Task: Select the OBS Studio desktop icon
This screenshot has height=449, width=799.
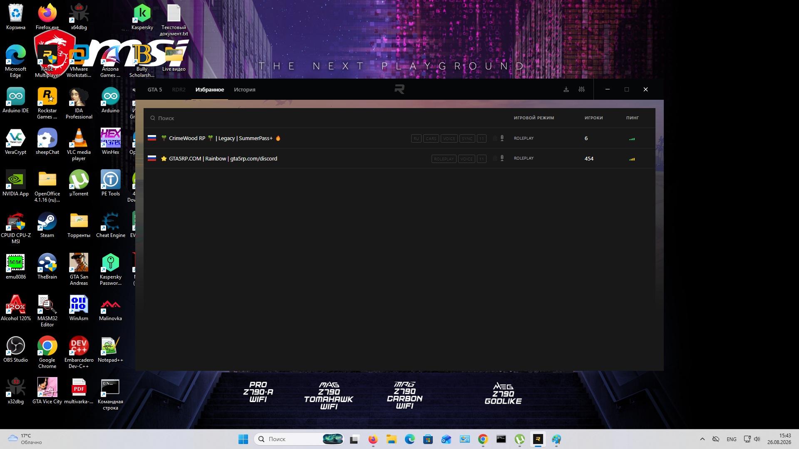Action: pyautogui.click(x=16, y=350)
